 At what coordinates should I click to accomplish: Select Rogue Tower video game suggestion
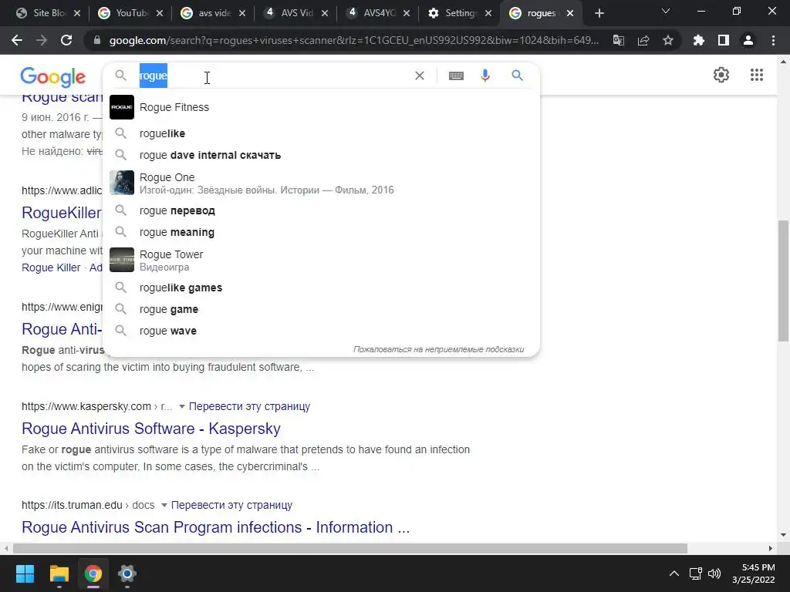tap(321, 261)
